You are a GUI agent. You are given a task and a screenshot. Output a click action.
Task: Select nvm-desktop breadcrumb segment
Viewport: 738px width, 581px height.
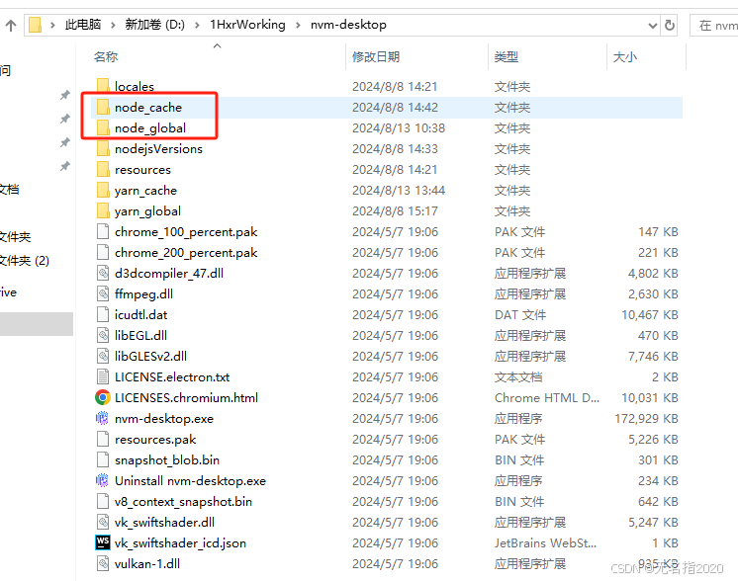click(348, 25)
